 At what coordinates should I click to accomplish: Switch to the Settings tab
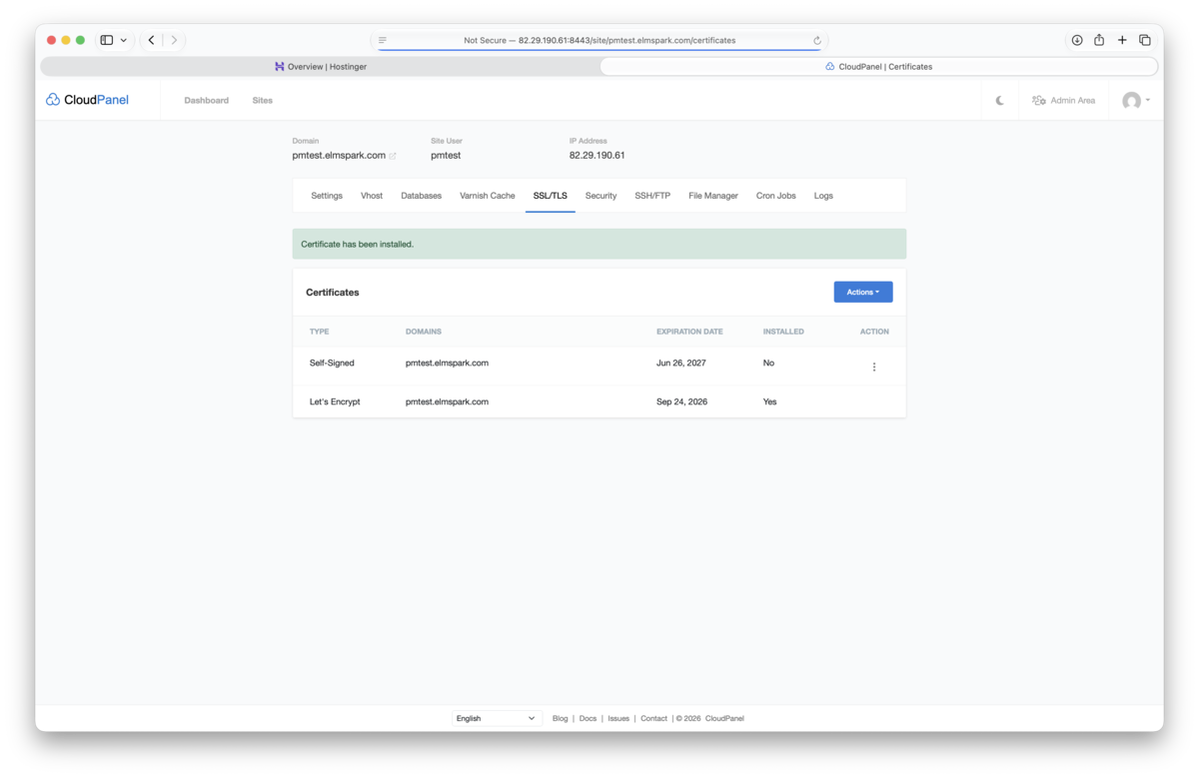(x=327, y=196)
